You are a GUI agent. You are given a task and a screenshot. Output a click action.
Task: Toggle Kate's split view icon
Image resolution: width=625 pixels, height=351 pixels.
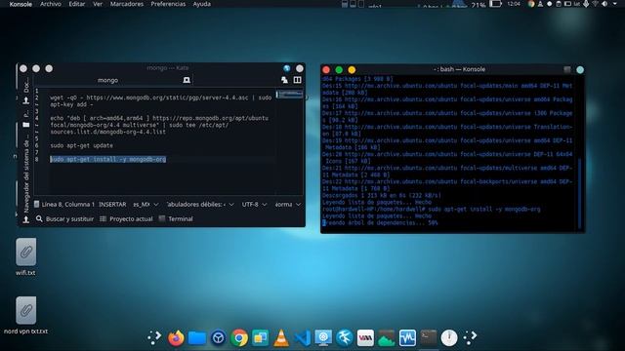coord(297,80)
